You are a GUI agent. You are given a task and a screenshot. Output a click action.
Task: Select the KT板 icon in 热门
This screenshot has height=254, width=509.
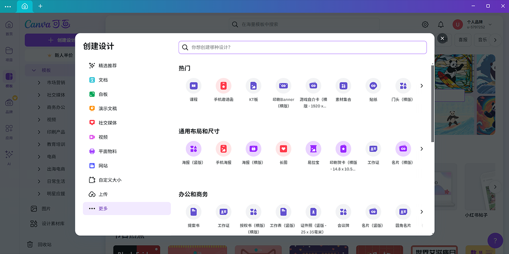pos(253,86)
